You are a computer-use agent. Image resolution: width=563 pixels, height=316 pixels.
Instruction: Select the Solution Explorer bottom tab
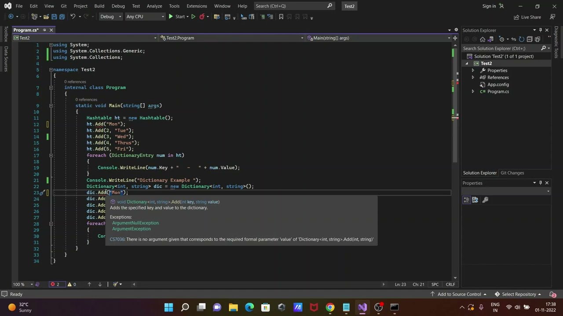479,173
